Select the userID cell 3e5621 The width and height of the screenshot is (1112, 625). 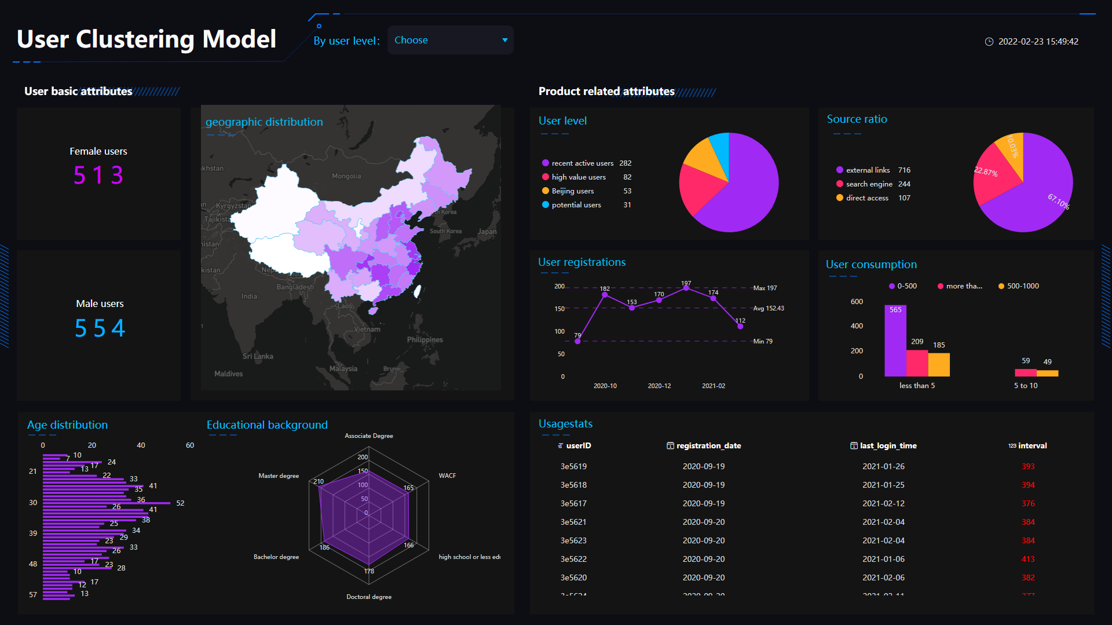573,522
